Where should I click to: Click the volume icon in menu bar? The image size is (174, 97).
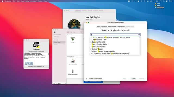point(151,1)
